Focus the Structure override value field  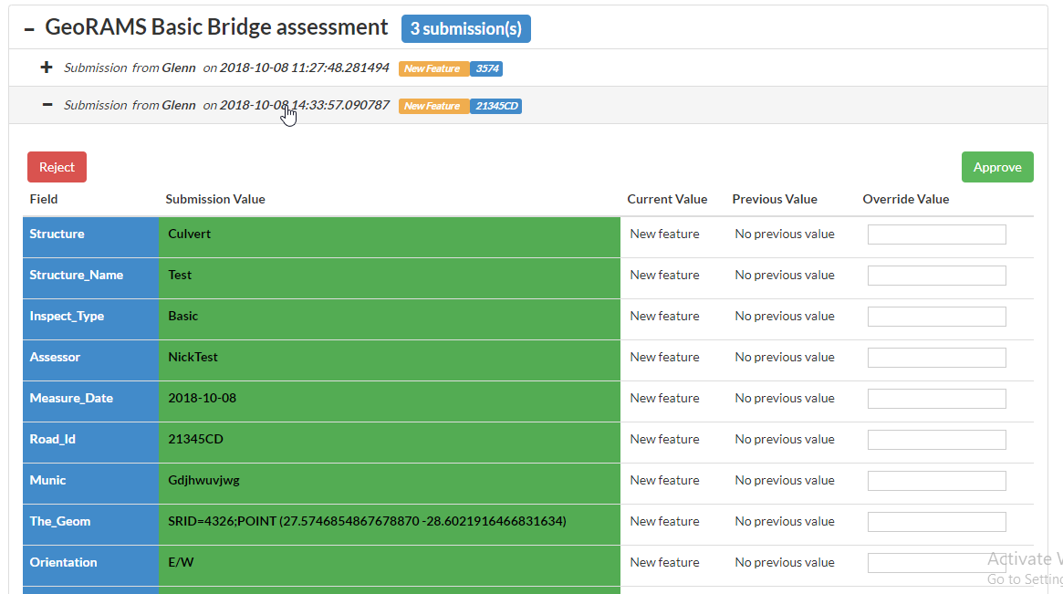click(x=936, y=234)
